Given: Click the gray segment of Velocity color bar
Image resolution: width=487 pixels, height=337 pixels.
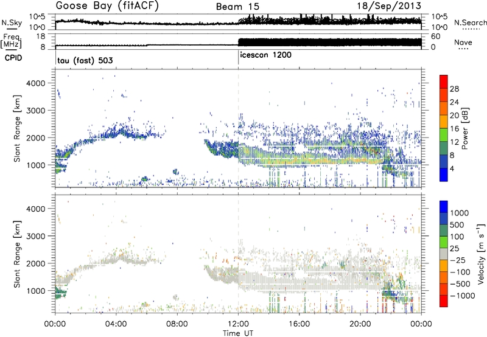Looking at the screenshot, I should [x=444, y=254].
